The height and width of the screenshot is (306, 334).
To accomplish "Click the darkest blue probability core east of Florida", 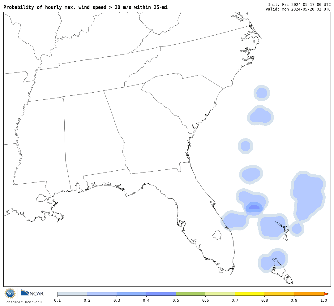I will pyautogui.click(x=254, y=207).
